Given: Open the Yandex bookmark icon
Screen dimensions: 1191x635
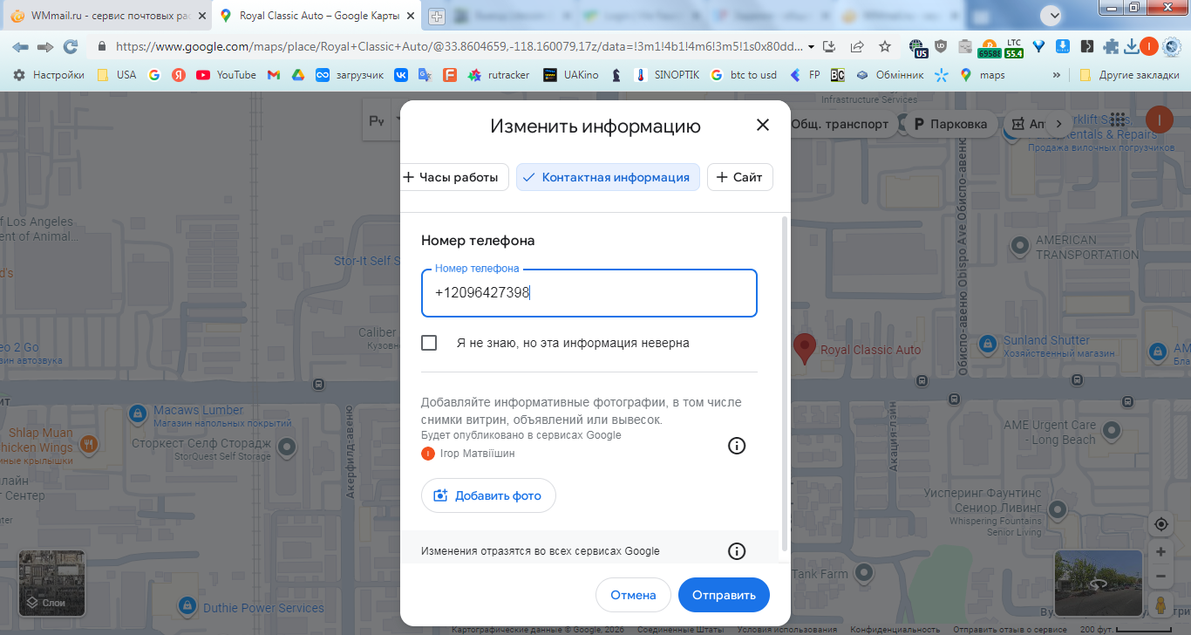Looking at the screenshot, I should coord(178,75).
